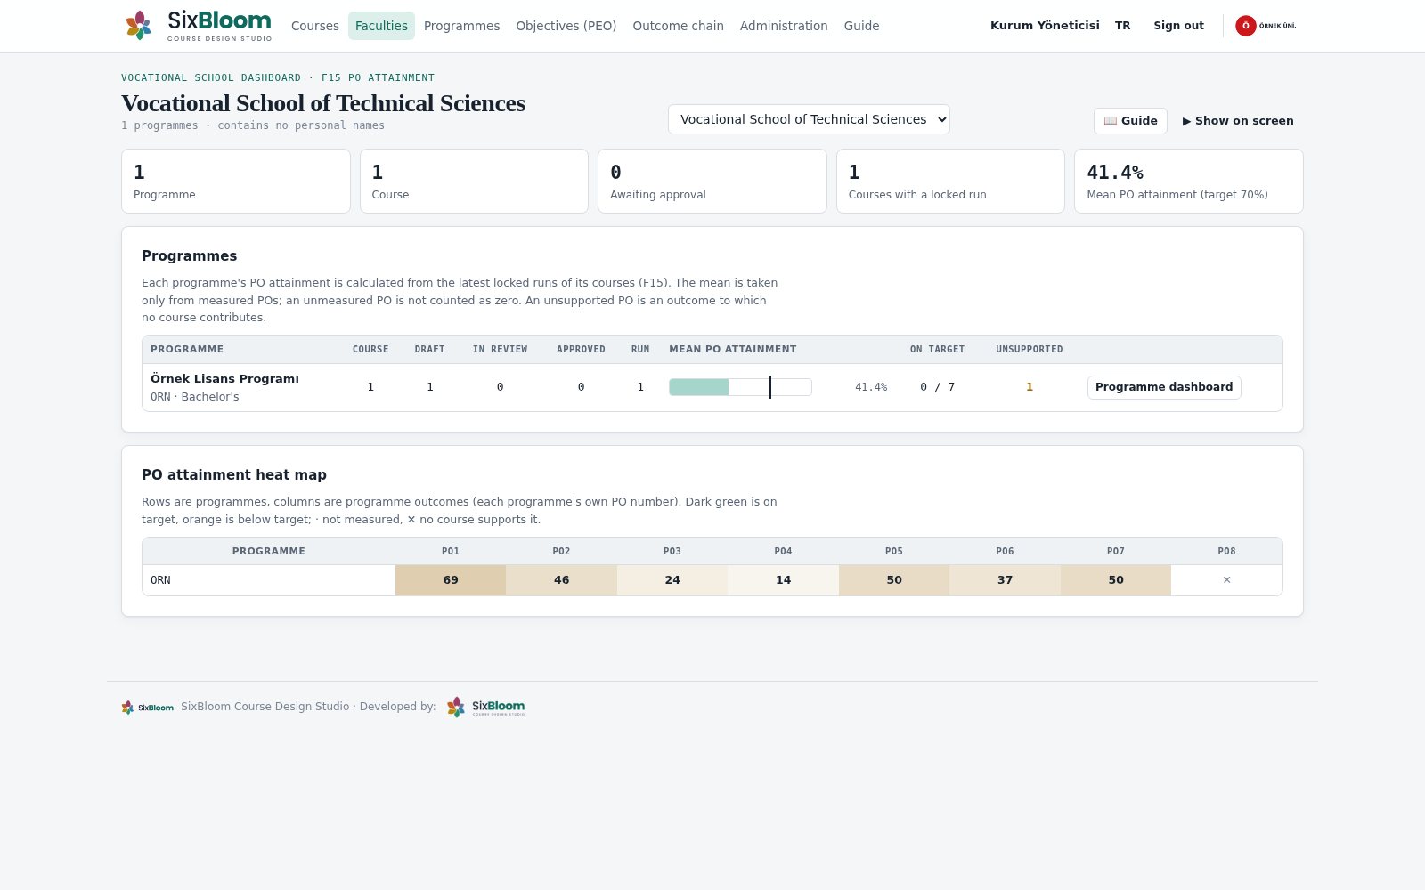Click the Vocational School of Technical Sciences heading

[323, 103]
